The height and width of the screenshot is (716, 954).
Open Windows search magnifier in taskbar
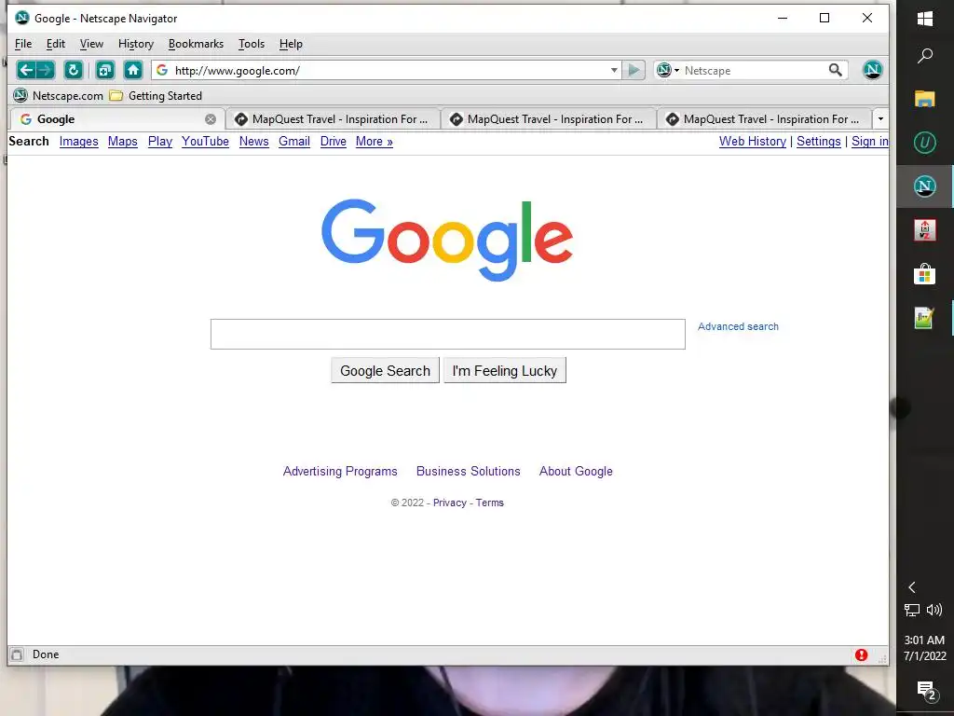tap(925, 55)
